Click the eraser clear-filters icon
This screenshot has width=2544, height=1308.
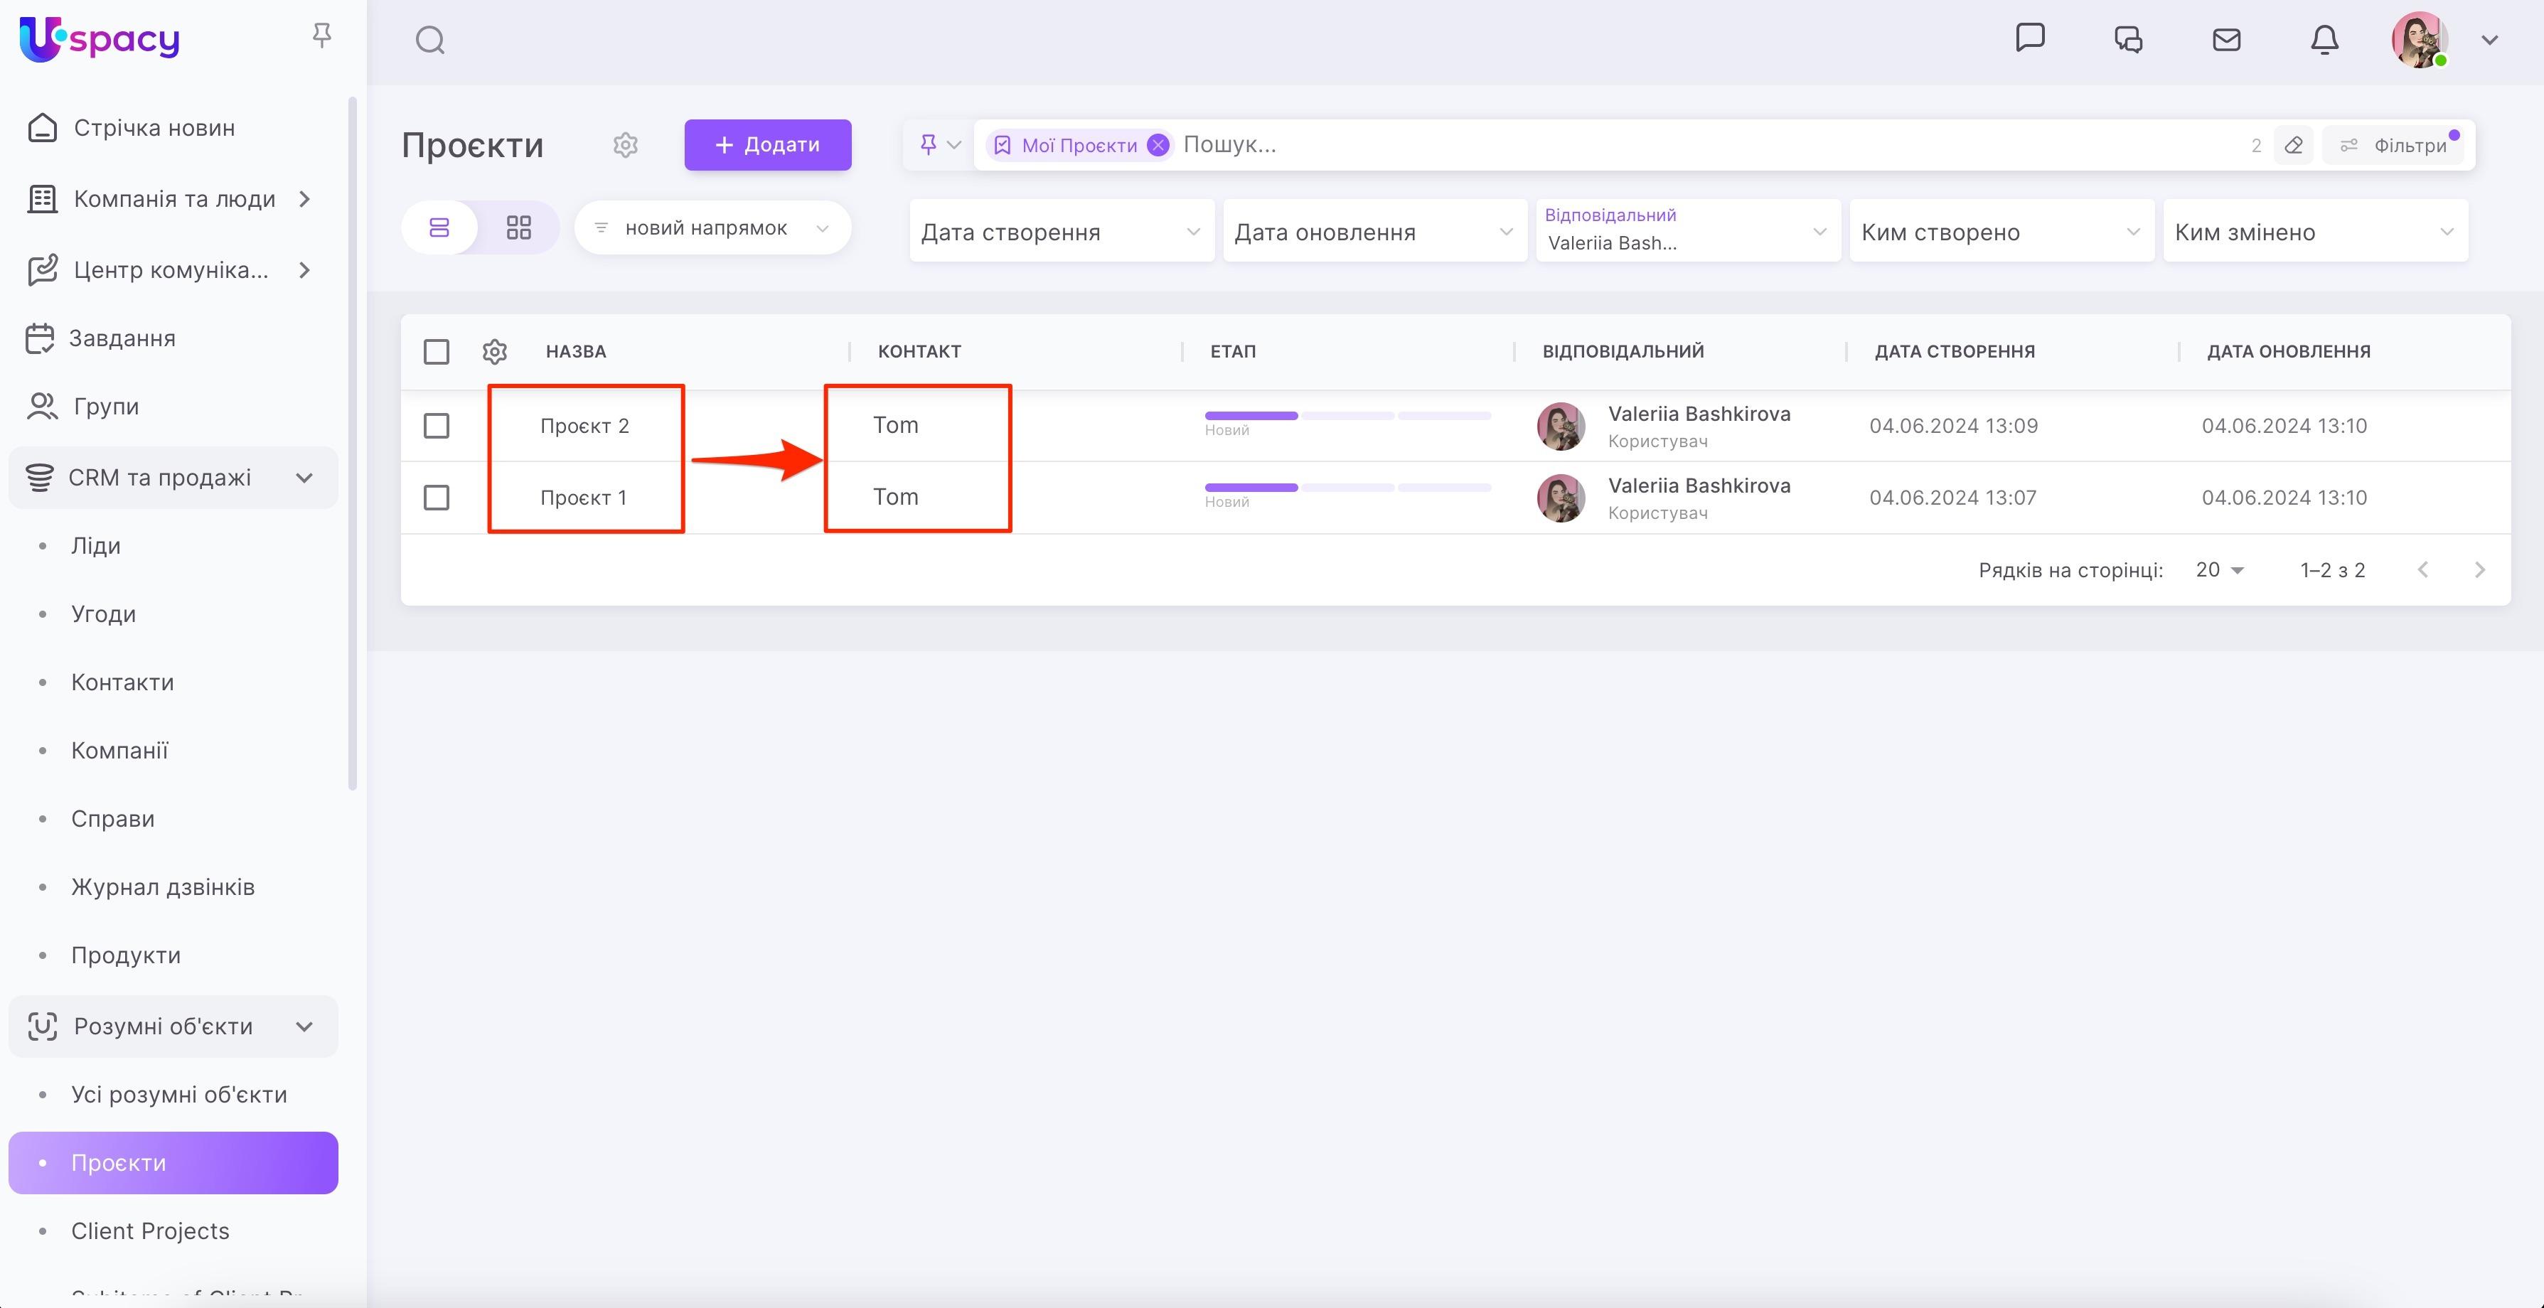pyautogui.click(x=2293, y=145)
